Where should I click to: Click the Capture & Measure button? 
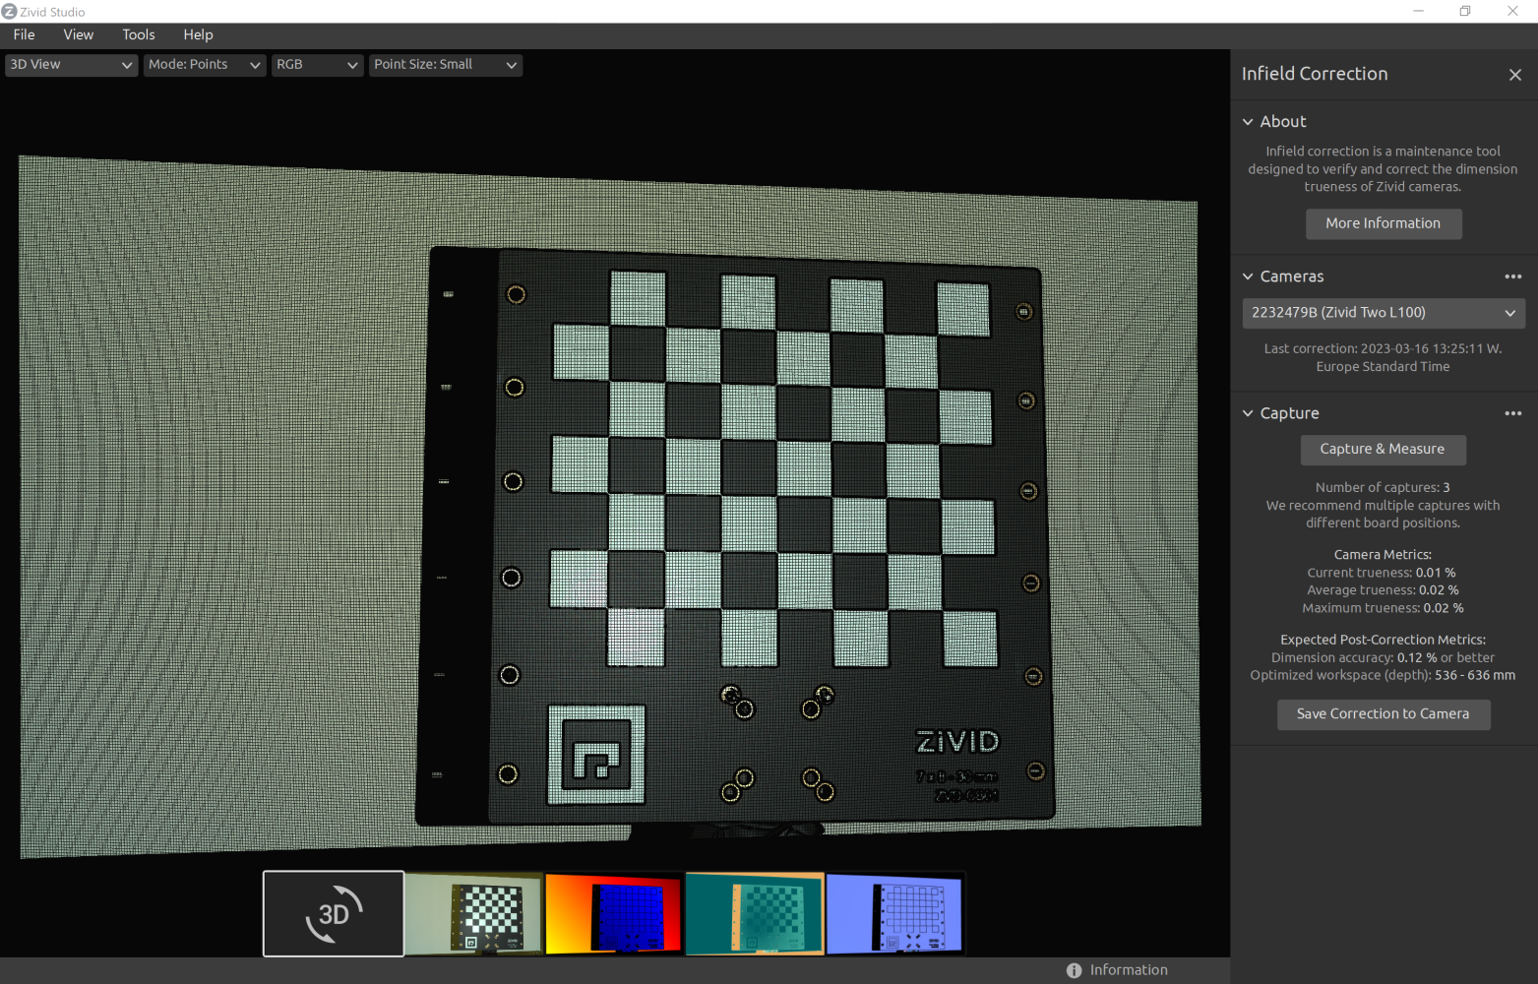(1382, 450)
